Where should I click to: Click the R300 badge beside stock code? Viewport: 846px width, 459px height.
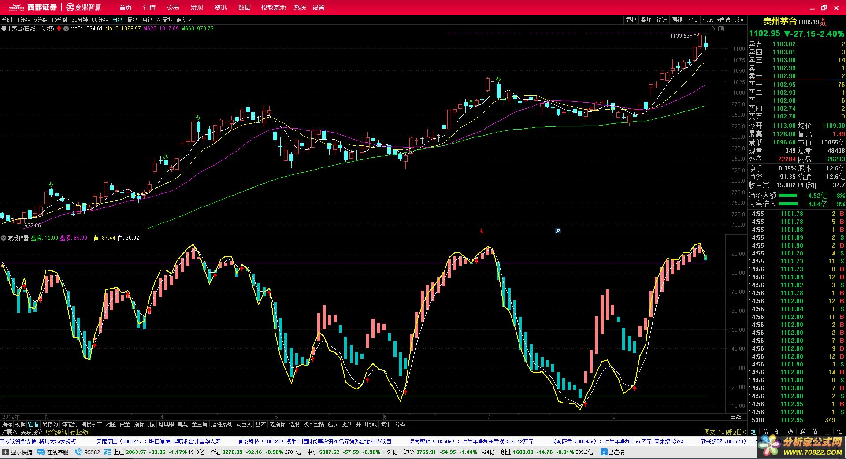point(824,22)
